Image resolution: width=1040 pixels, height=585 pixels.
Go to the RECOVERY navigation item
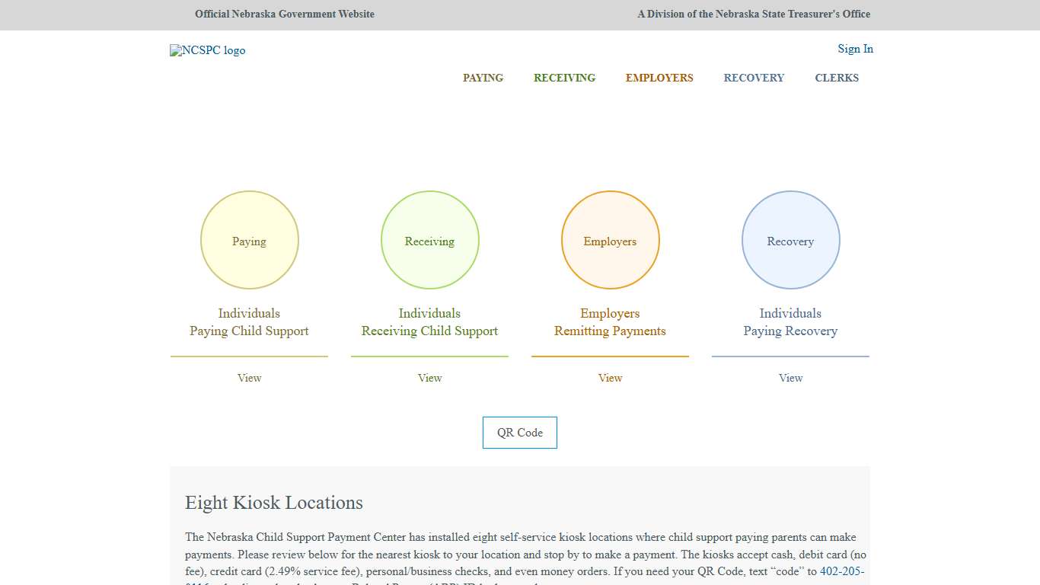click(754, 78)
